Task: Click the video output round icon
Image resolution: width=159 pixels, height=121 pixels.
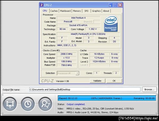Action: 10,104
